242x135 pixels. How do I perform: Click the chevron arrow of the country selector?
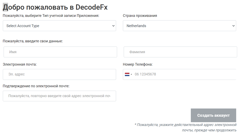[233, 26]
